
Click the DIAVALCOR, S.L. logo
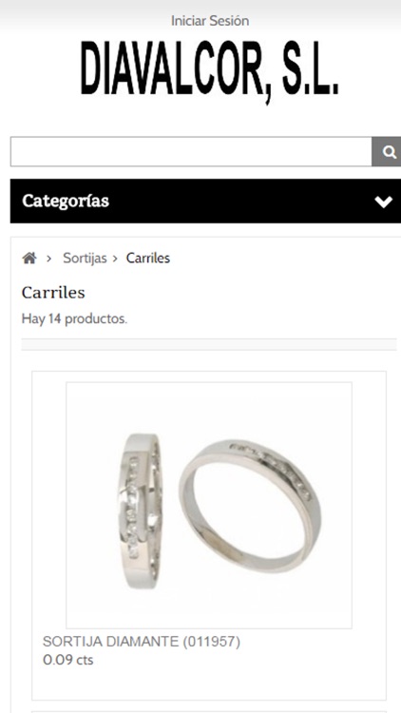coord(210,70)
